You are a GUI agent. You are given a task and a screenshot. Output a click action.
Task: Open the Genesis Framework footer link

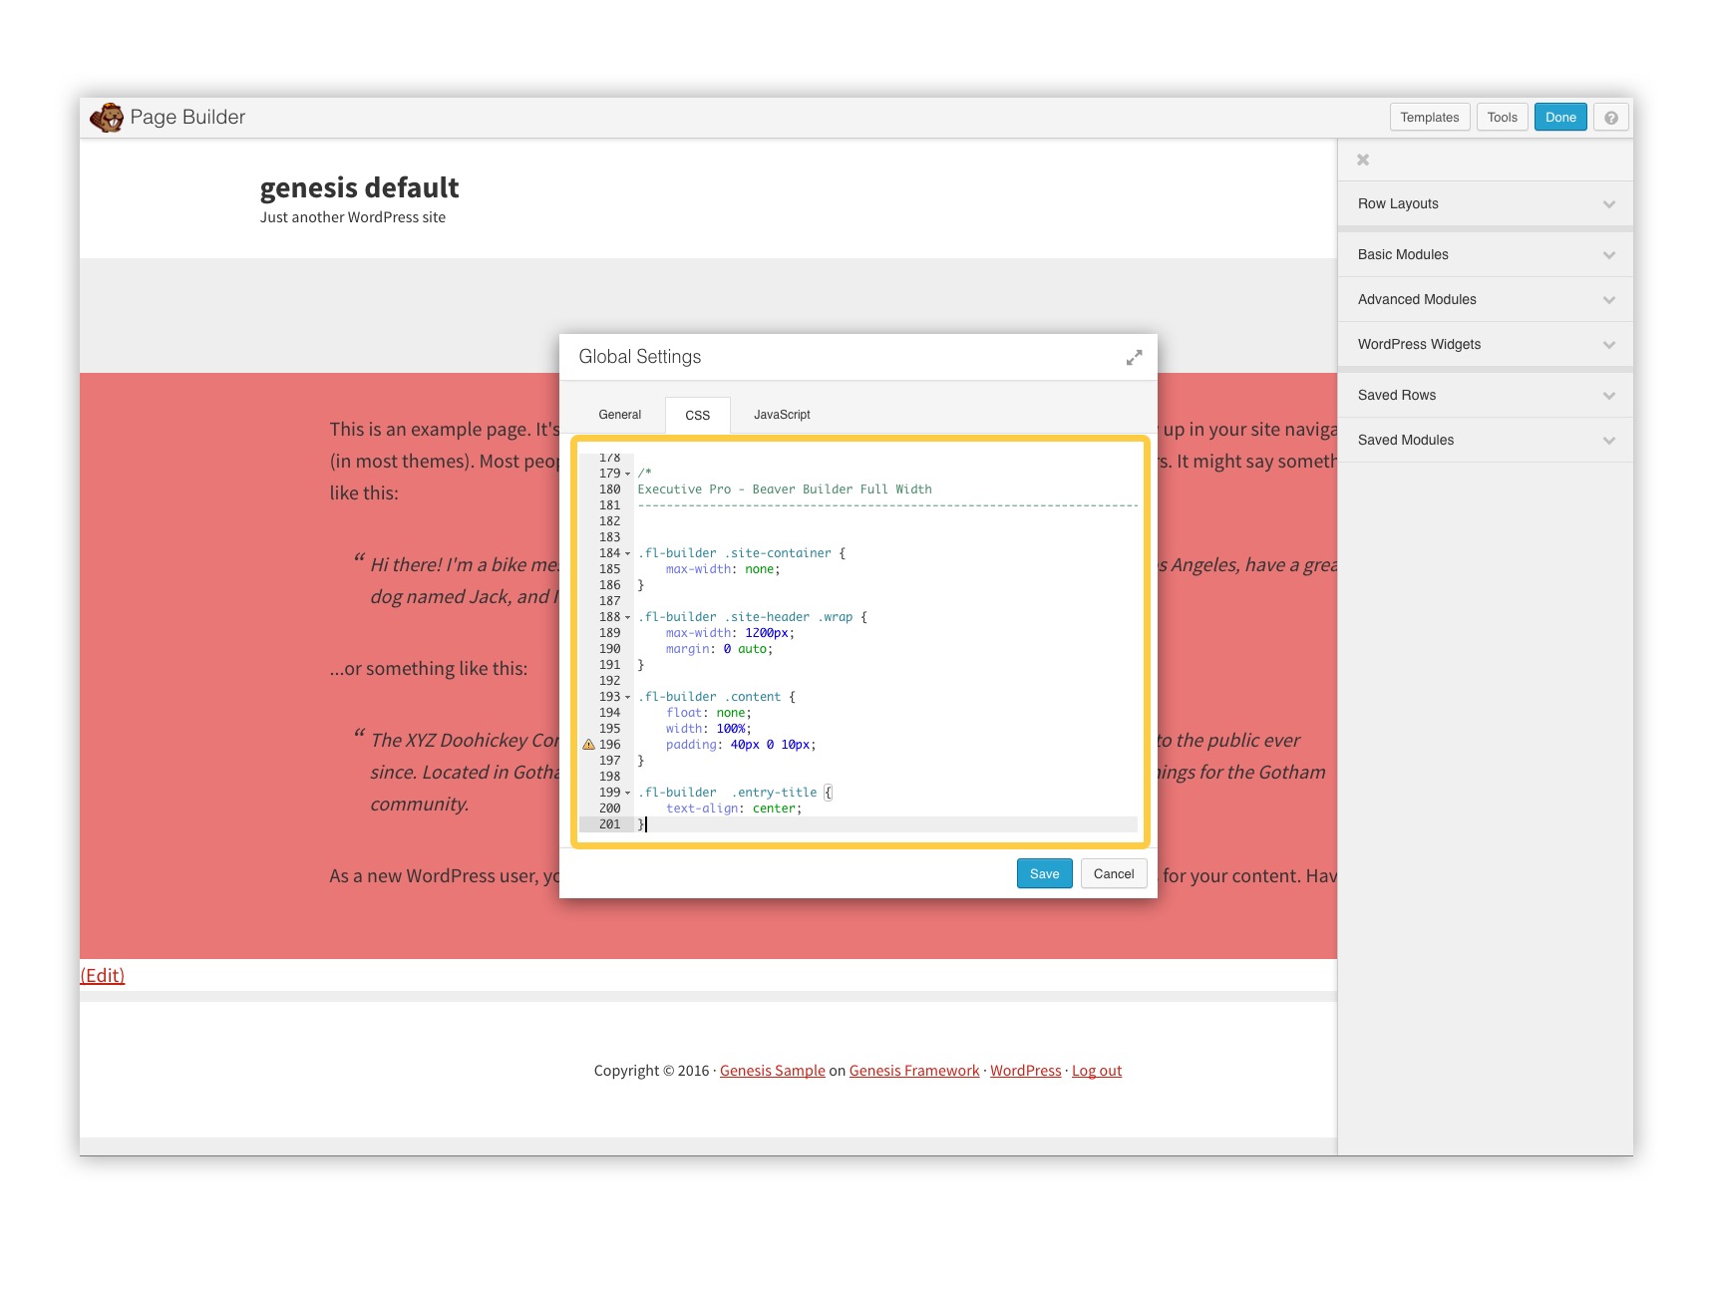(x=914, y=1071)
